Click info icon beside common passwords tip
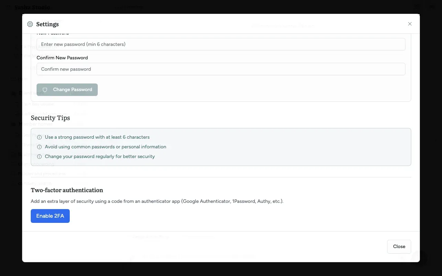The width and height of the screenshot is (442, 276). (x=39, y=147)
